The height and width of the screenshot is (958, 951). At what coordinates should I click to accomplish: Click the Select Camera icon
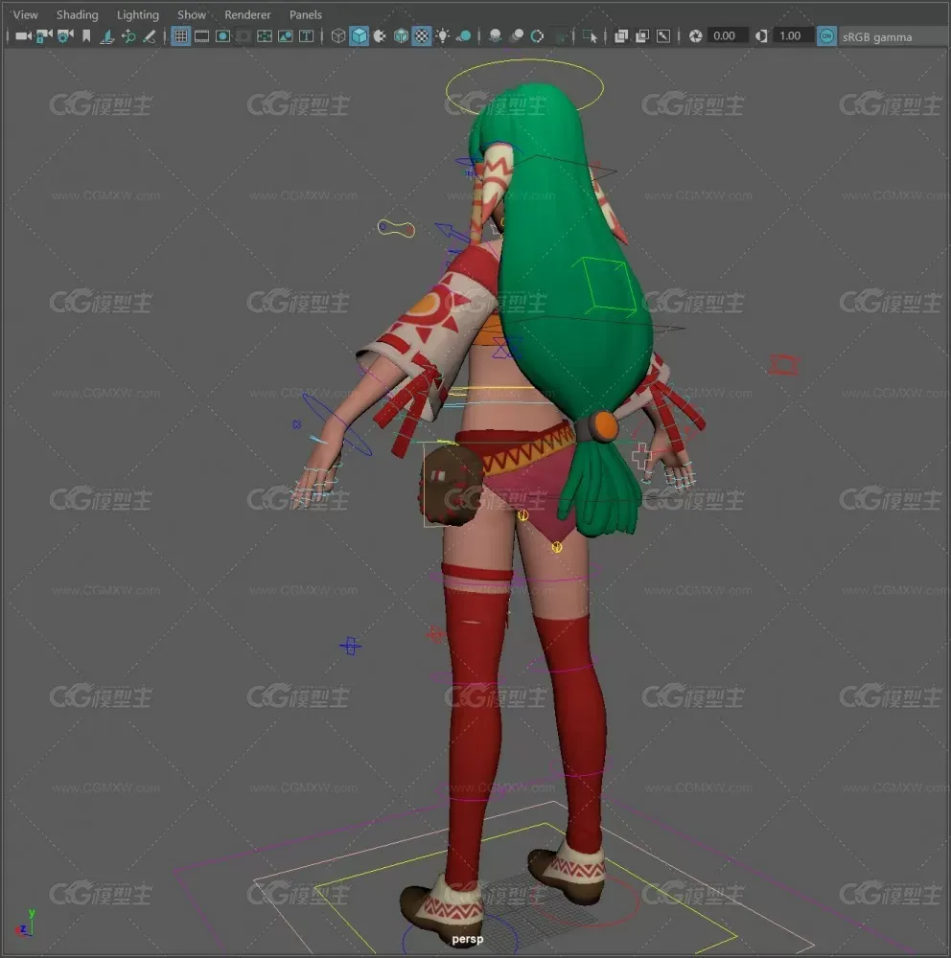pos(23,36)
